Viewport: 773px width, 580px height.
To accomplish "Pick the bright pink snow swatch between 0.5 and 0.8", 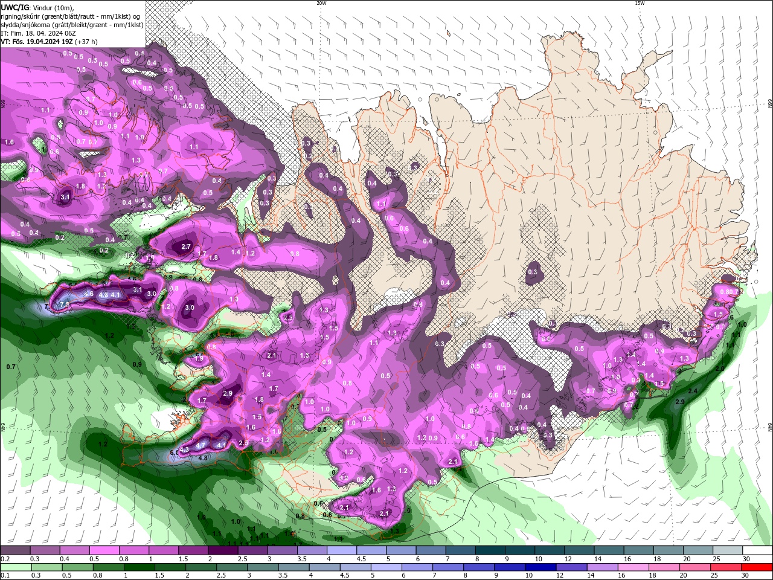I will pos(104,550).
